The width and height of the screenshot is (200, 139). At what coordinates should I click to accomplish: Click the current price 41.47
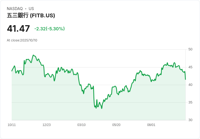[18, 28]
